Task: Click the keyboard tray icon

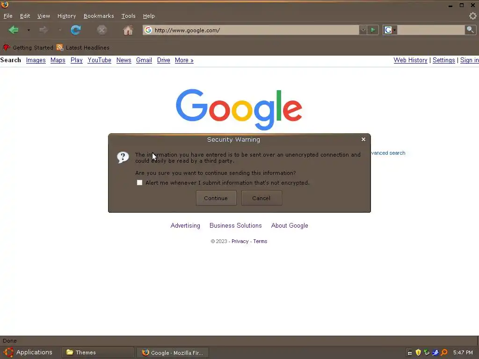Action: 410,353
